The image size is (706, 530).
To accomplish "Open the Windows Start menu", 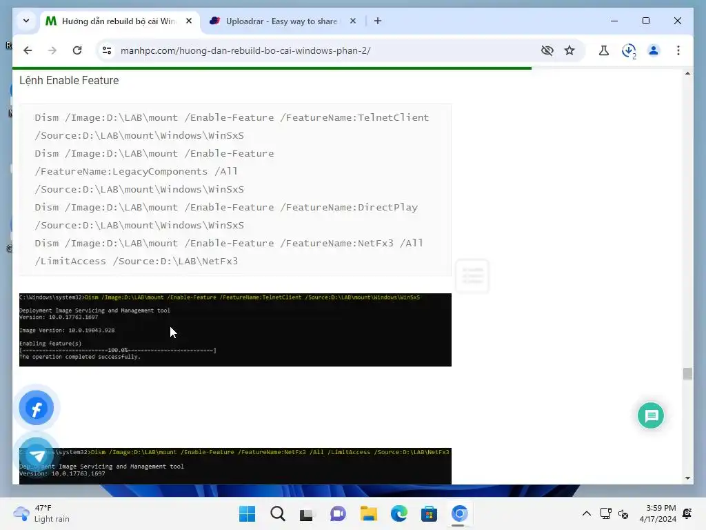I will pos(247,513).
